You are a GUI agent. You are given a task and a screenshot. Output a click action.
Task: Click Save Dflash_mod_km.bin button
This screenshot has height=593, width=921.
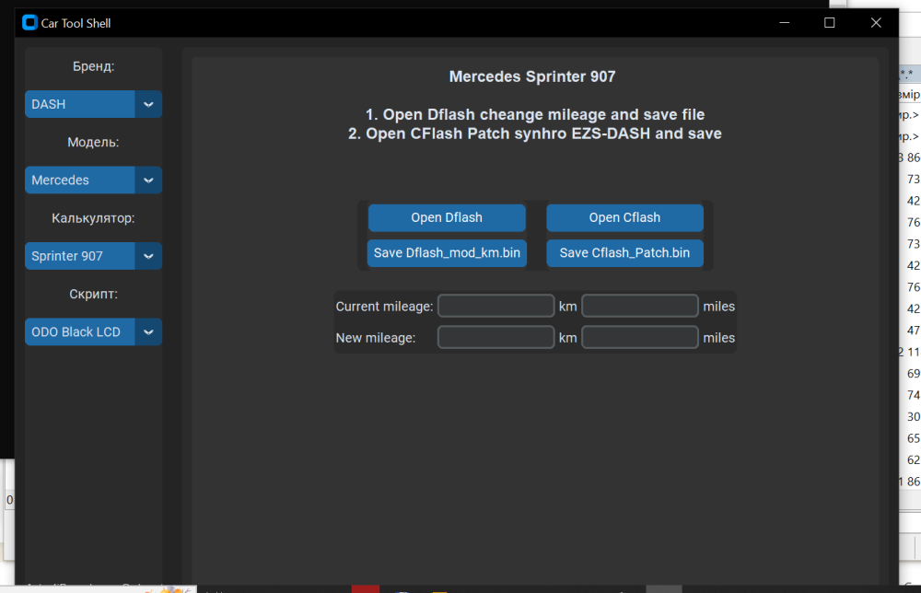click(447, 253)
